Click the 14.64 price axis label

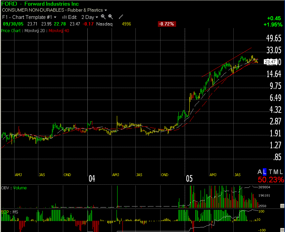click(274, 74)
